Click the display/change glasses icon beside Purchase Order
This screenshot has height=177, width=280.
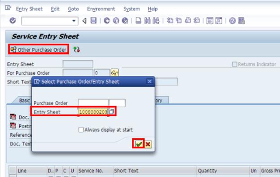point(114,73)
